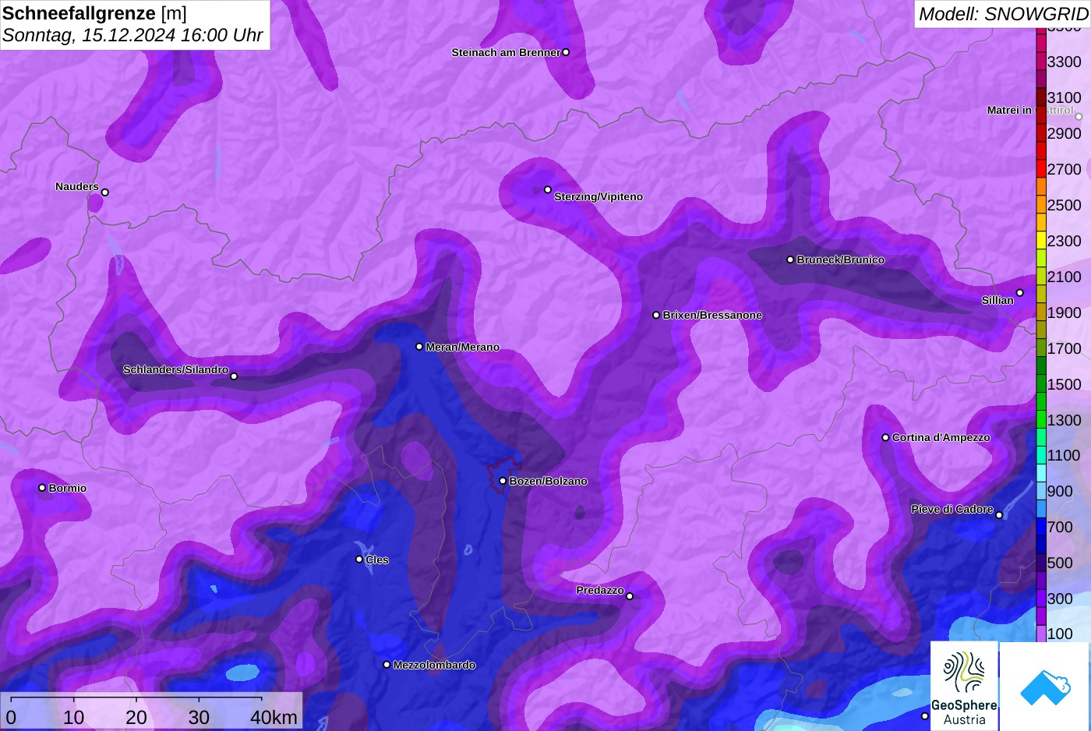Pick the yellow legend swatch beside 2300
Screen dimensions: 1091x731
point(1041,241)
